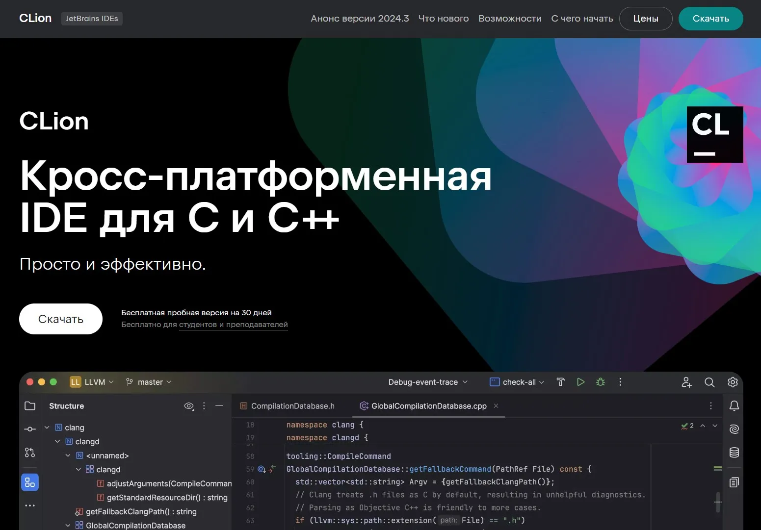This screenshot has height=530, width=761.
Task: Open Structure panel options menu
Action: 204,406
